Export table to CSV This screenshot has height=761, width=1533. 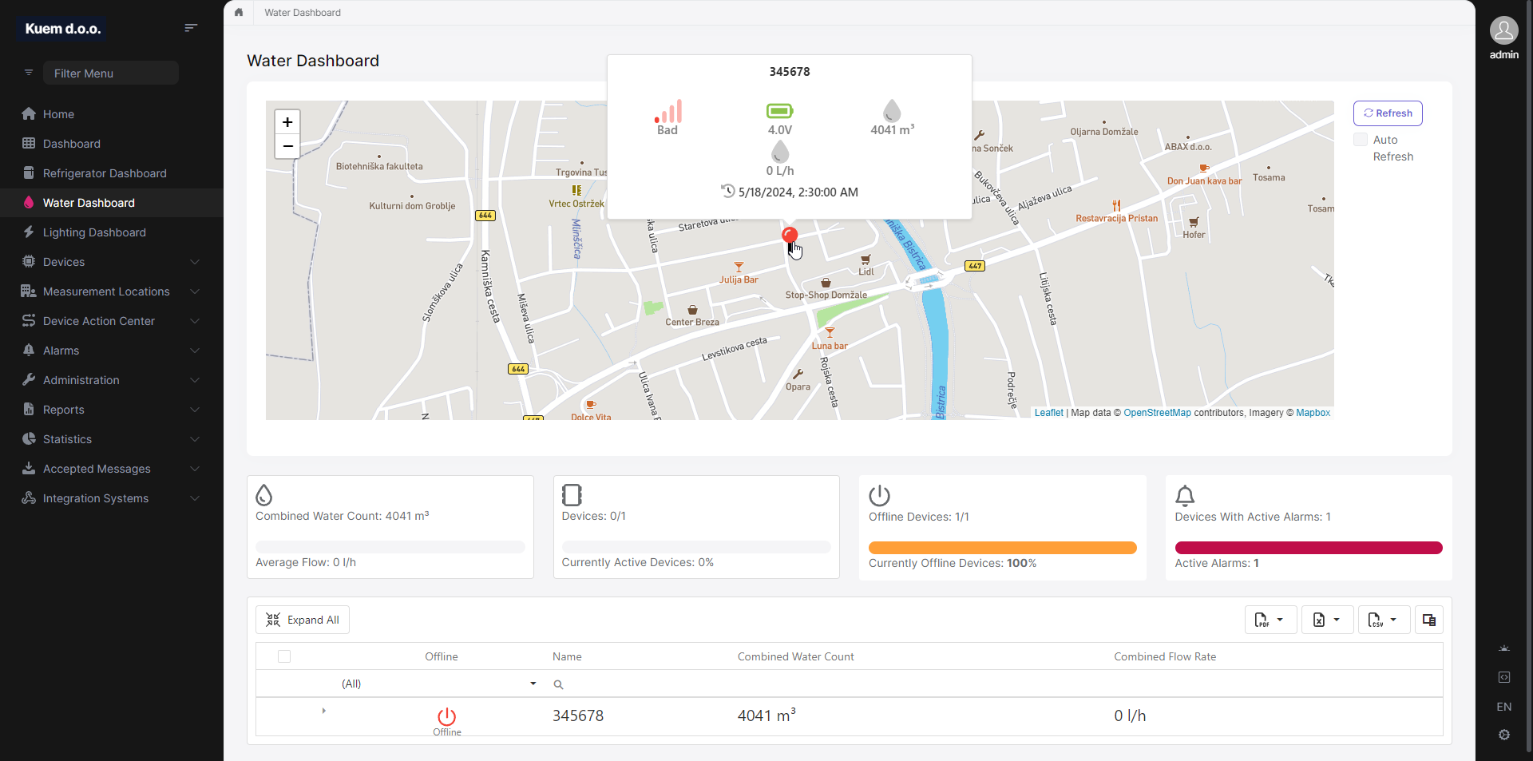click(1383, 620)
